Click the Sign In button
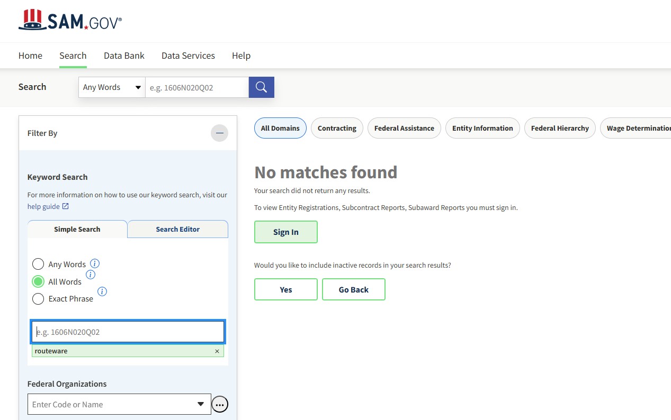 285,232
